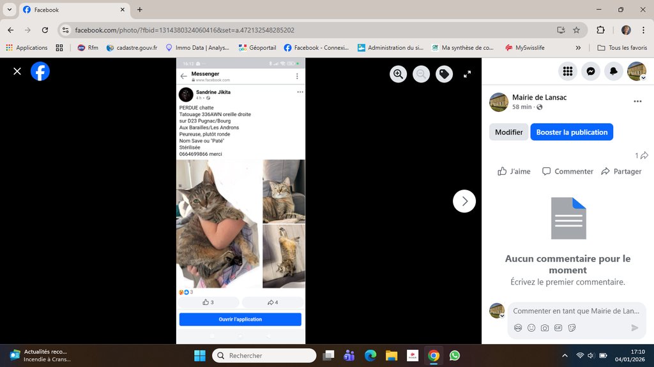Screen dimensions: 654x367
Task: Go to next photo arrow
Action: (464, 201)
